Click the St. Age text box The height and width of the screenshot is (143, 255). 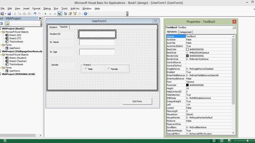point(97,52)
